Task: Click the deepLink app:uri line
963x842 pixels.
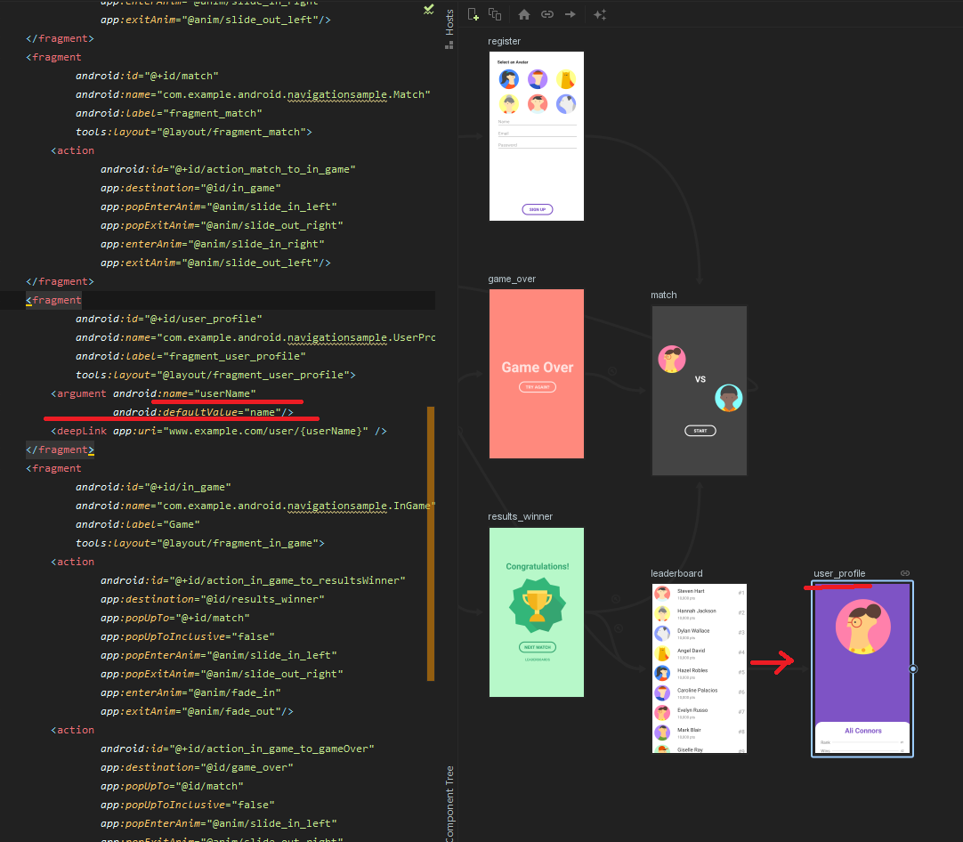Action: point(219,431)
